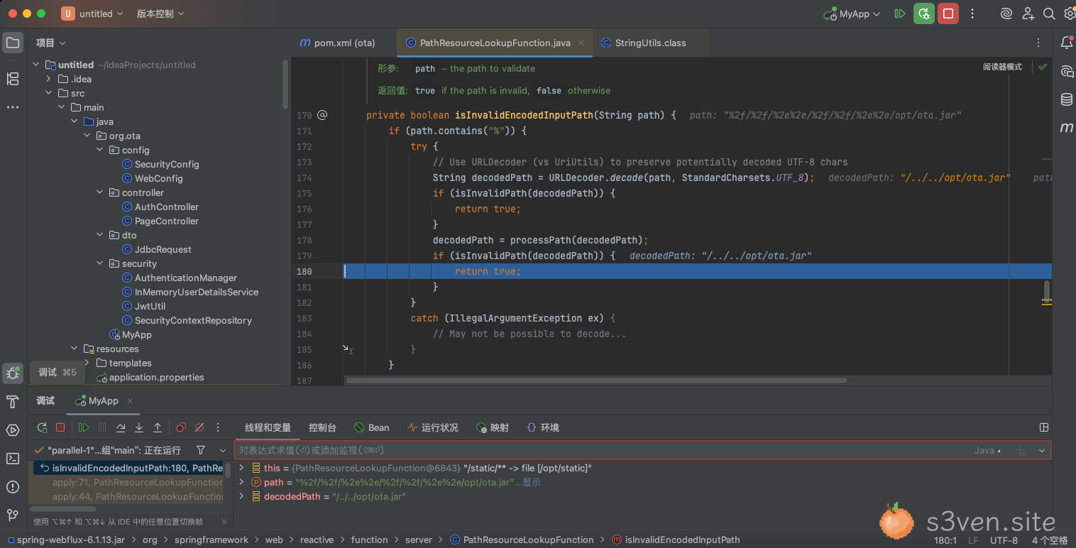Image resolution: width=1076 pixels, height=548 pixels.
Task: Click the green debug rerun button in title bar
Action: point(923,13)
